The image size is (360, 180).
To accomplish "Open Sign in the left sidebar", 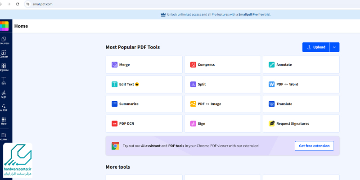I will tap(4, 94).
